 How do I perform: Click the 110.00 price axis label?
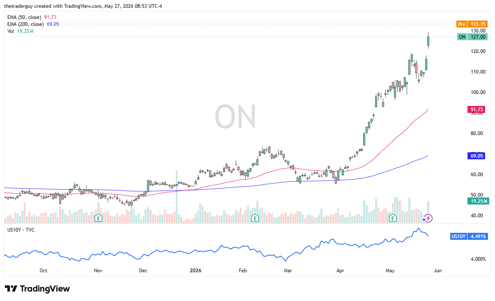[x=478, y=72]
